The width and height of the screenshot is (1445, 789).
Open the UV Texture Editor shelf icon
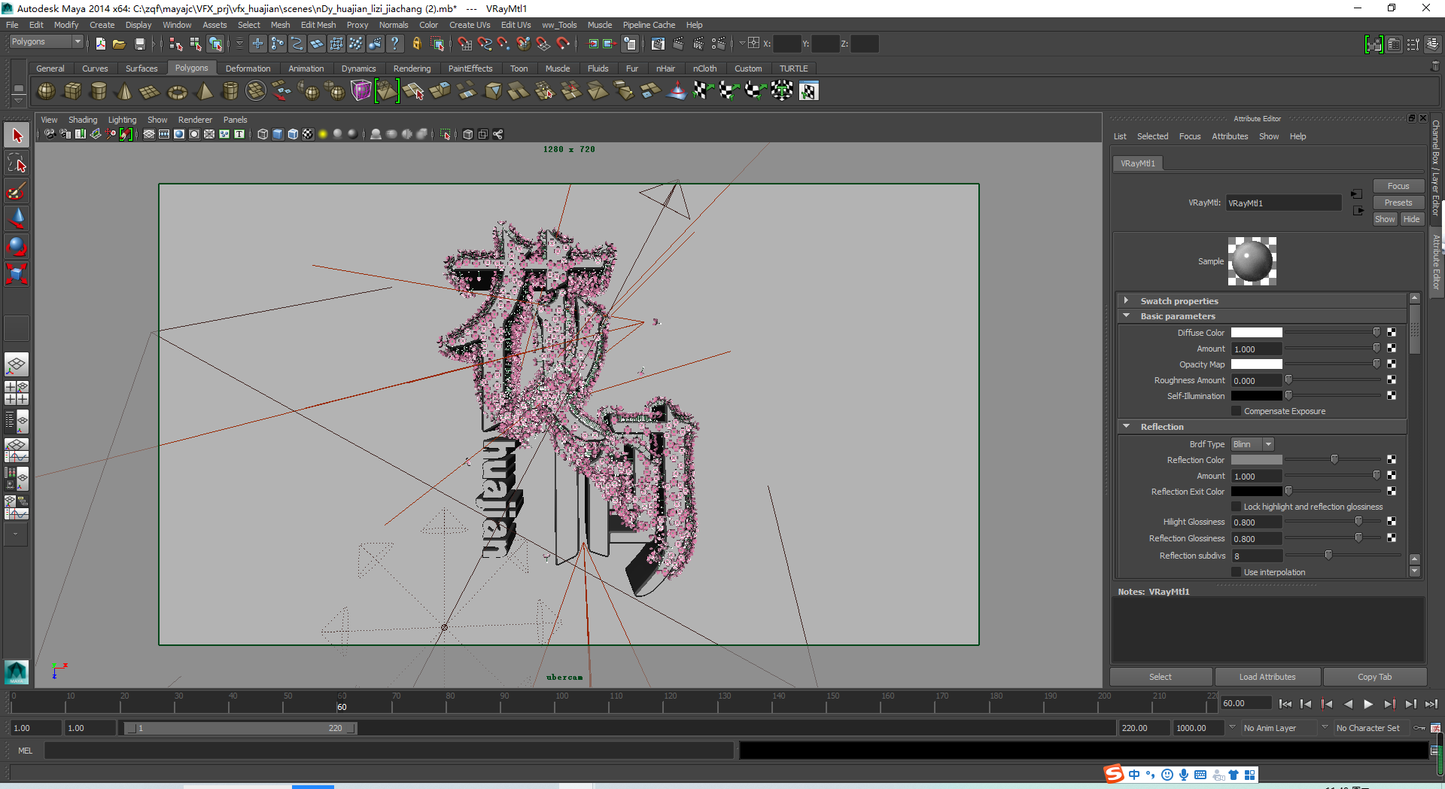[x=808, y=91]
